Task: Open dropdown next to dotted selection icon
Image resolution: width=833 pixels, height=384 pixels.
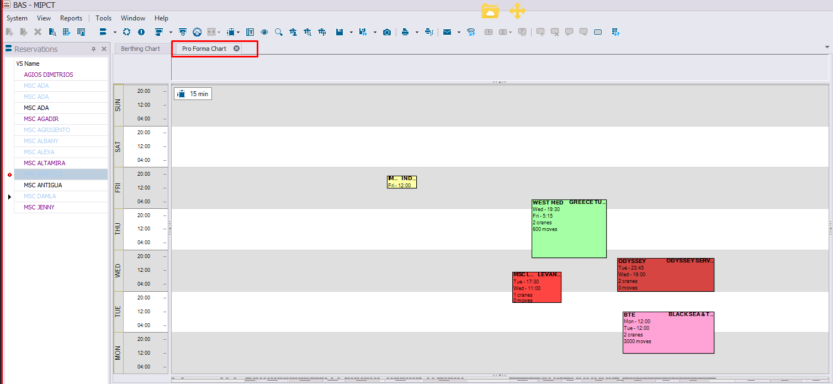Action: pyautogui.click(x=238, y=32)
